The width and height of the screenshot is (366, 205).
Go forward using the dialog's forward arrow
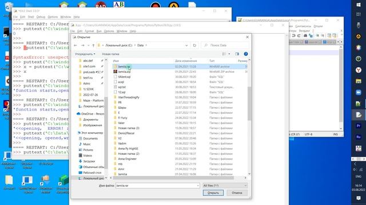pyautogui.click(x=82, y=46)
